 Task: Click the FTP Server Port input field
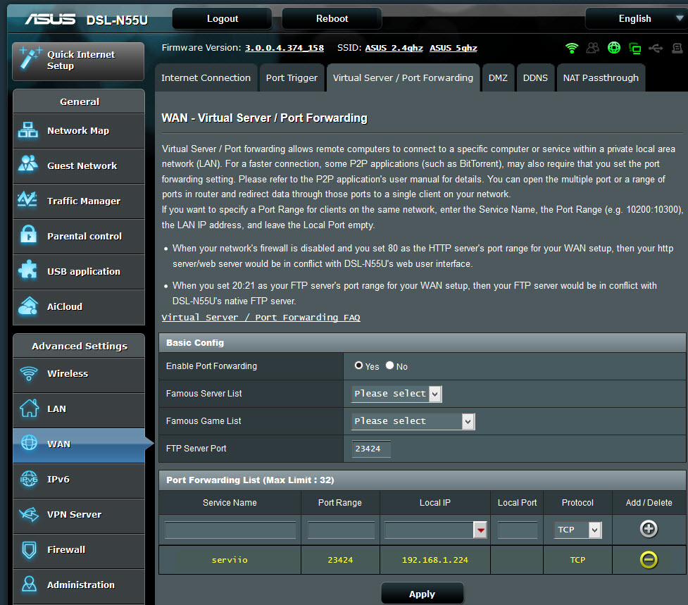371,449
